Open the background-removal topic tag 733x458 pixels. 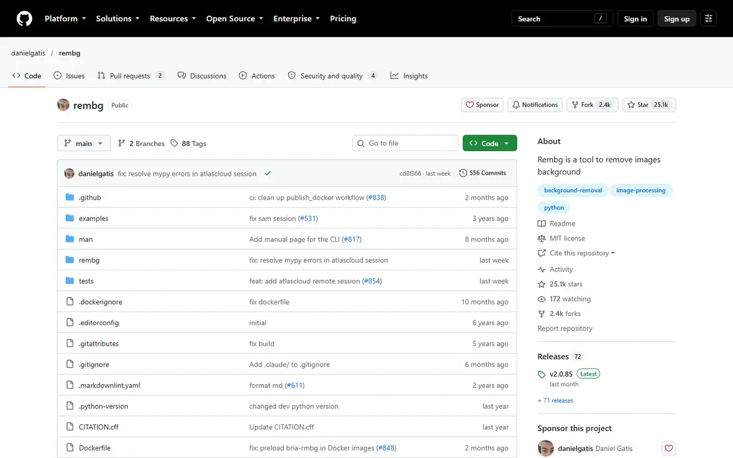coord(573,191)
